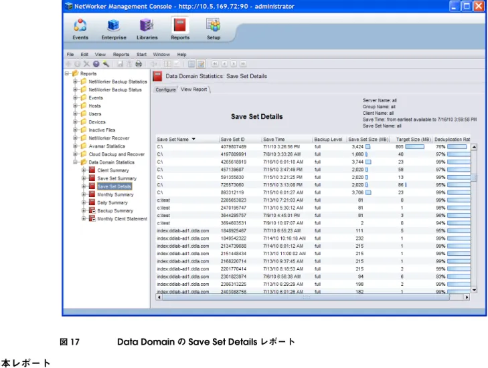Collapse the root Reports tree node

coord(67,73)
